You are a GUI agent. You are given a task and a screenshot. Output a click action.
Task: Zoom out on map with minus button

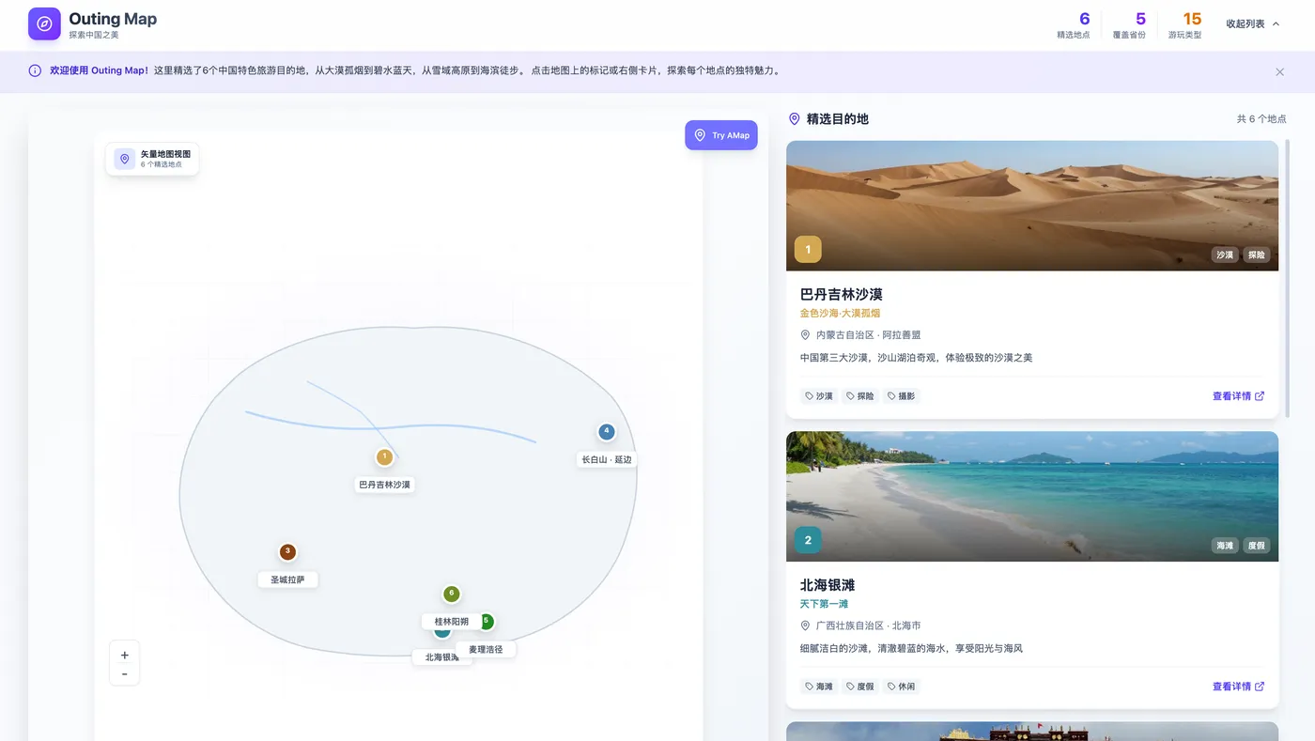(x=125, y=674)
